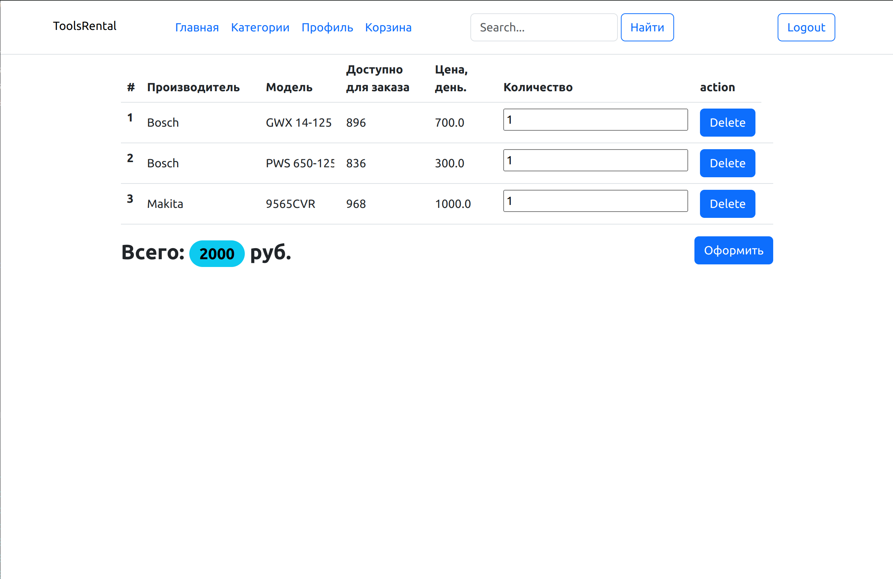Click the Производитель column header

click(193, 87)
